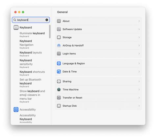
Task: Click the chevron beside Login Items
Action: pyautogui.click(x=139, y=53)
